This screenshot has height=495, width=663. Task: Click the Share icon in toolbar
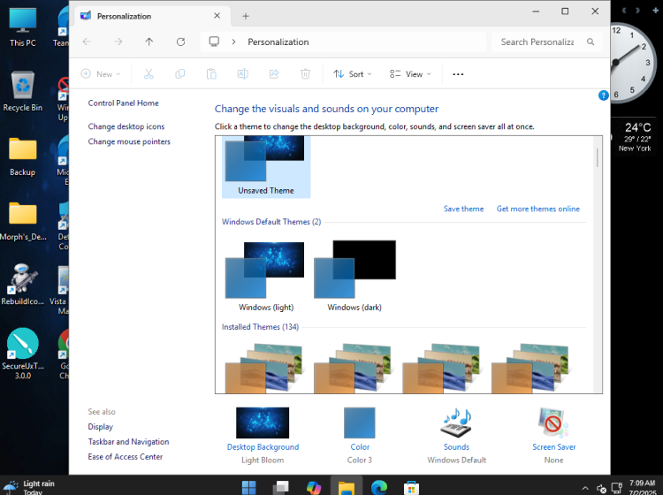point(274,74)
